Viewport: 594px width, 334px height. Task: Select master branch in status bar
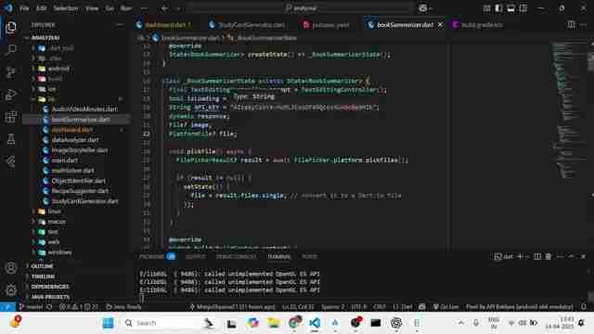(31, 307)
